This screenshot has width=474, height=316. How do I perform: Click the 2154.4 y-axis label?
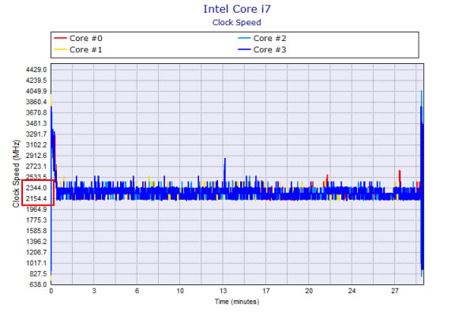coord(36,198)
